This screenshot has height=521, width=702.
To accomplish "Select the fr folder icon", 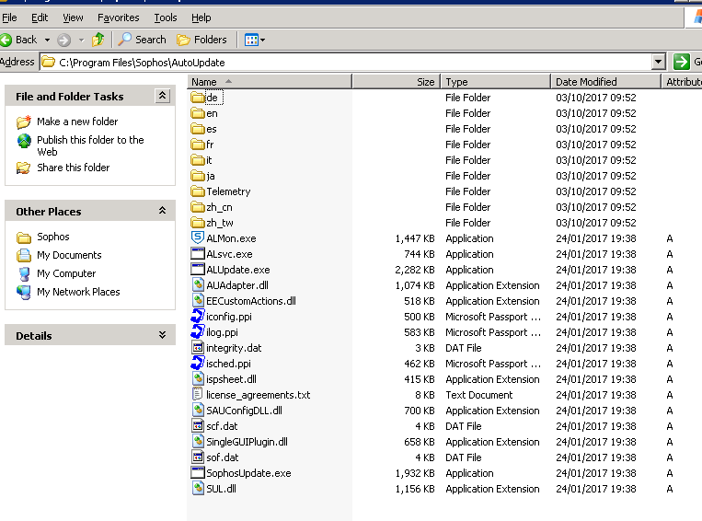I will tap(197, 145).
